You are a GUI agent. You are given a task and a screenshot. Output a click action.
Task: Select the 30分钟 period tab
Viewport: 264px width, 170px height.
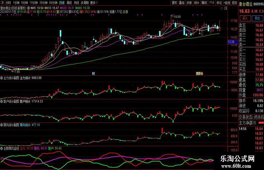pos(43,3)
